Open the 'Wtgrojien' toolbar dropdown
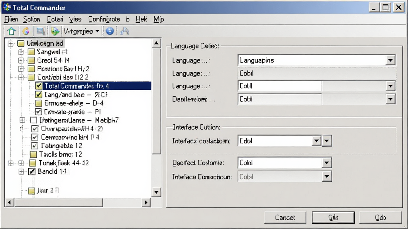 pos(97,31)
